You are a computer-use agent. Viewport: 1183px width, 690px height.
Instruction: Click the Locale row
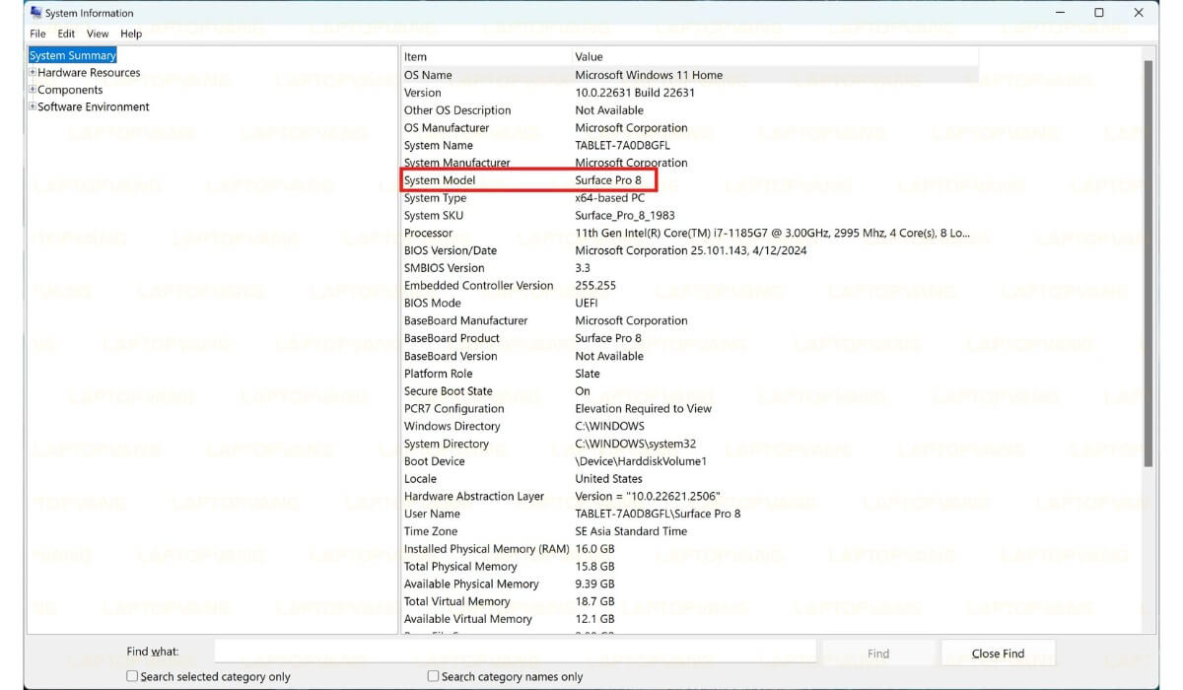690,479
